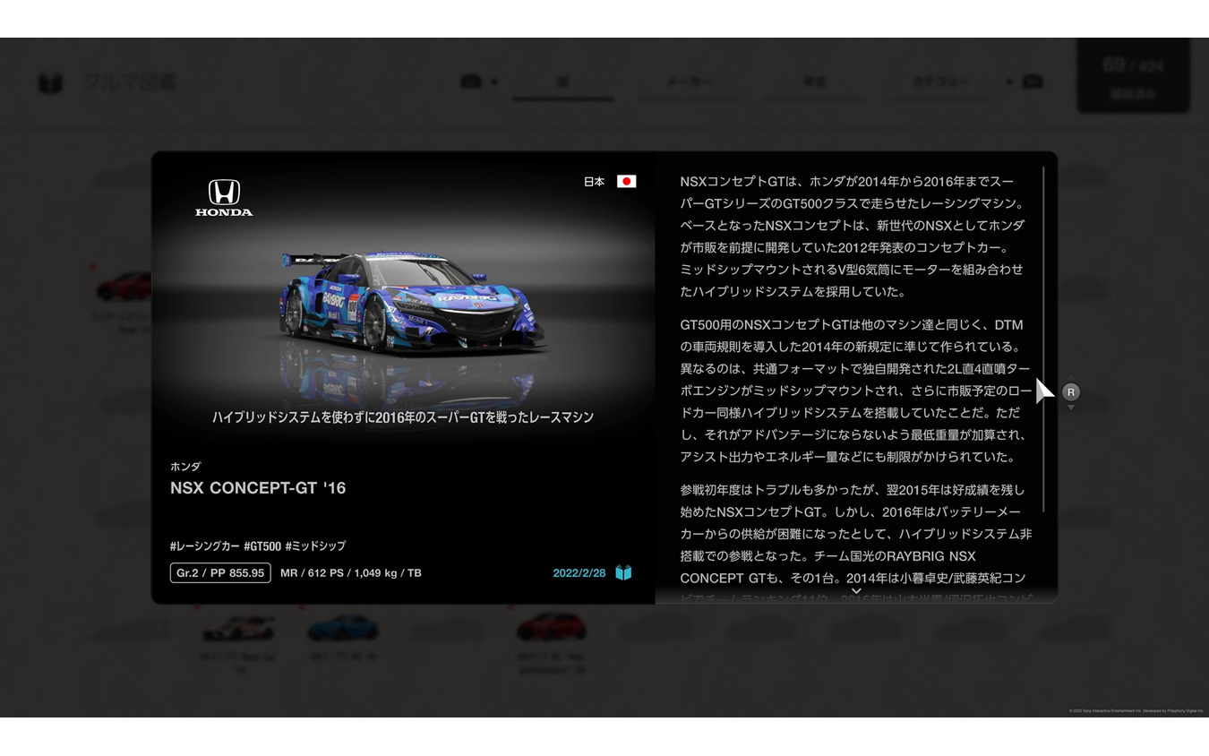This screenshot has height=756, width=1209.
Task: Click the blurred red car thumbnail at bottom
Action: [x=551, y=627]
